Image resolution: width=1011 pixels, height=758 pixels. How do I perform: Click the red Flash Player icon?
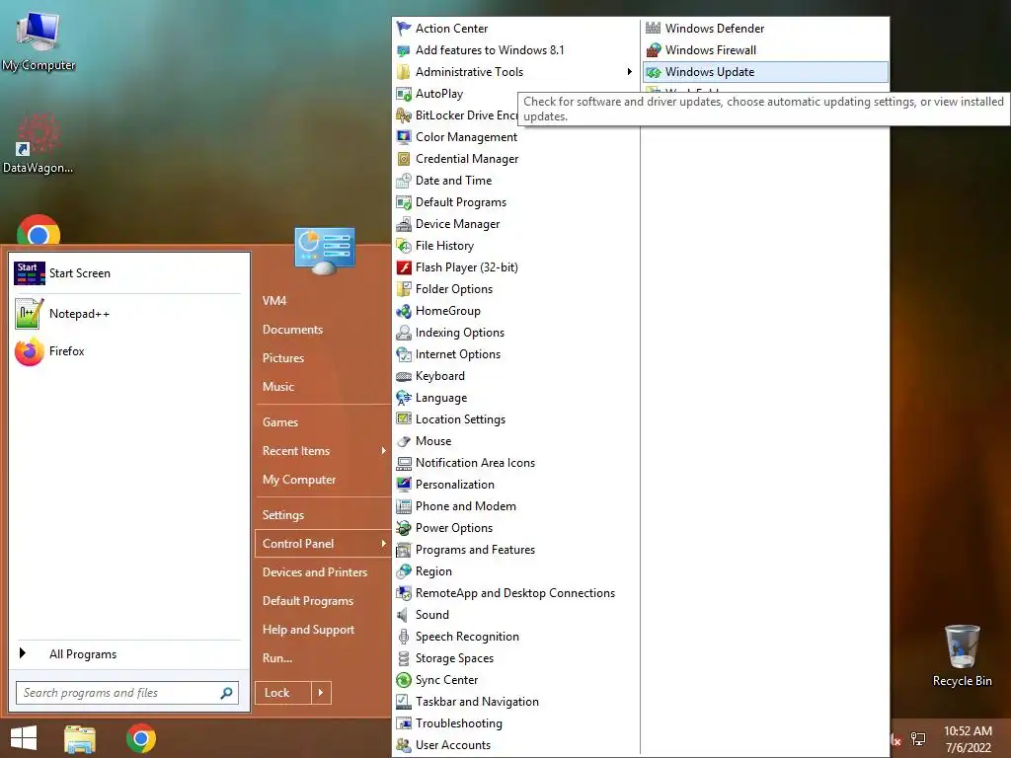point(404,267)
